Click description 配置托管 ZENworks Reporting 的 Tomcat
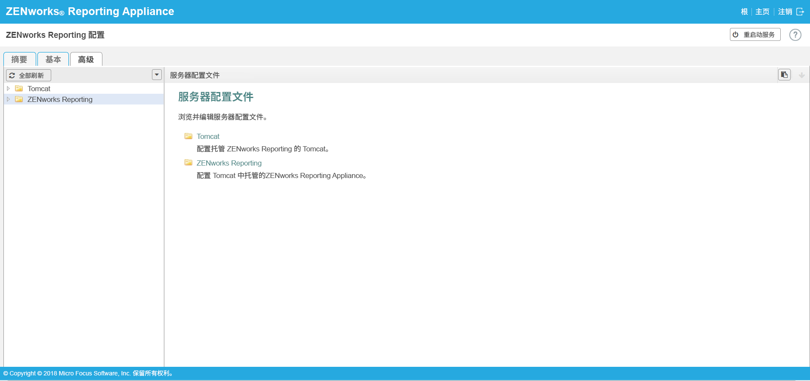The width and height of the screenshot is (810, 381). (263, 149)
